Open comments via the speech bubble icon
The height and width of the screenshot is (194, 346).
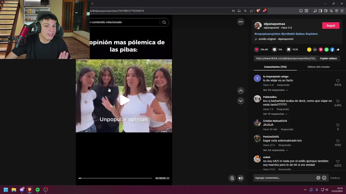click(274, 50)
